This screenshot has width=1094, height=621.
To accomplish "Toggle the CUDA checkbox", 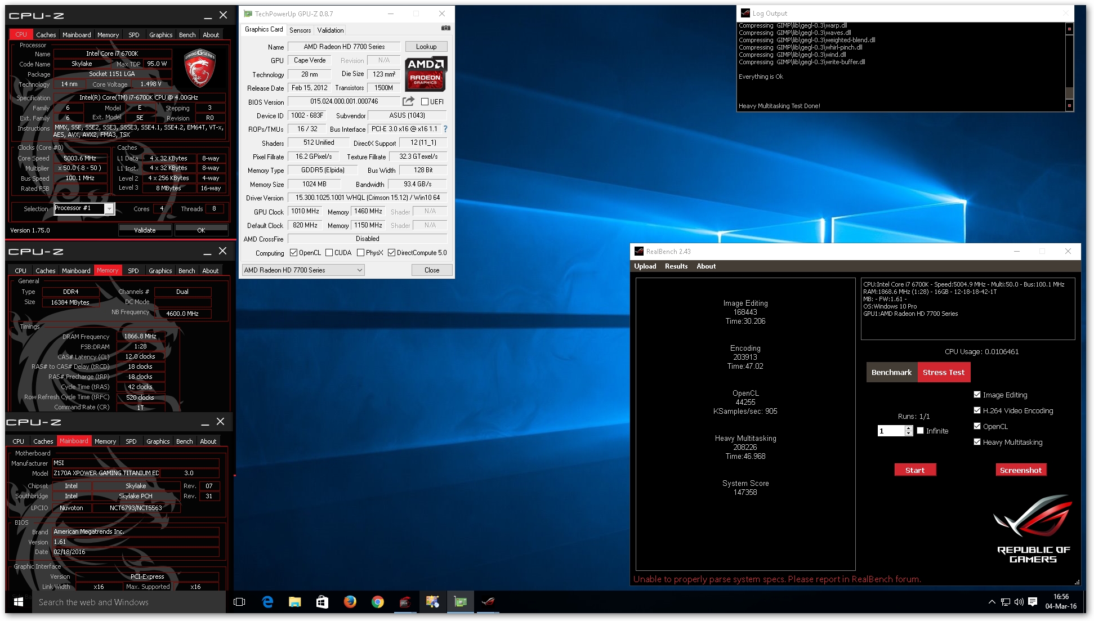I will 329,253.
